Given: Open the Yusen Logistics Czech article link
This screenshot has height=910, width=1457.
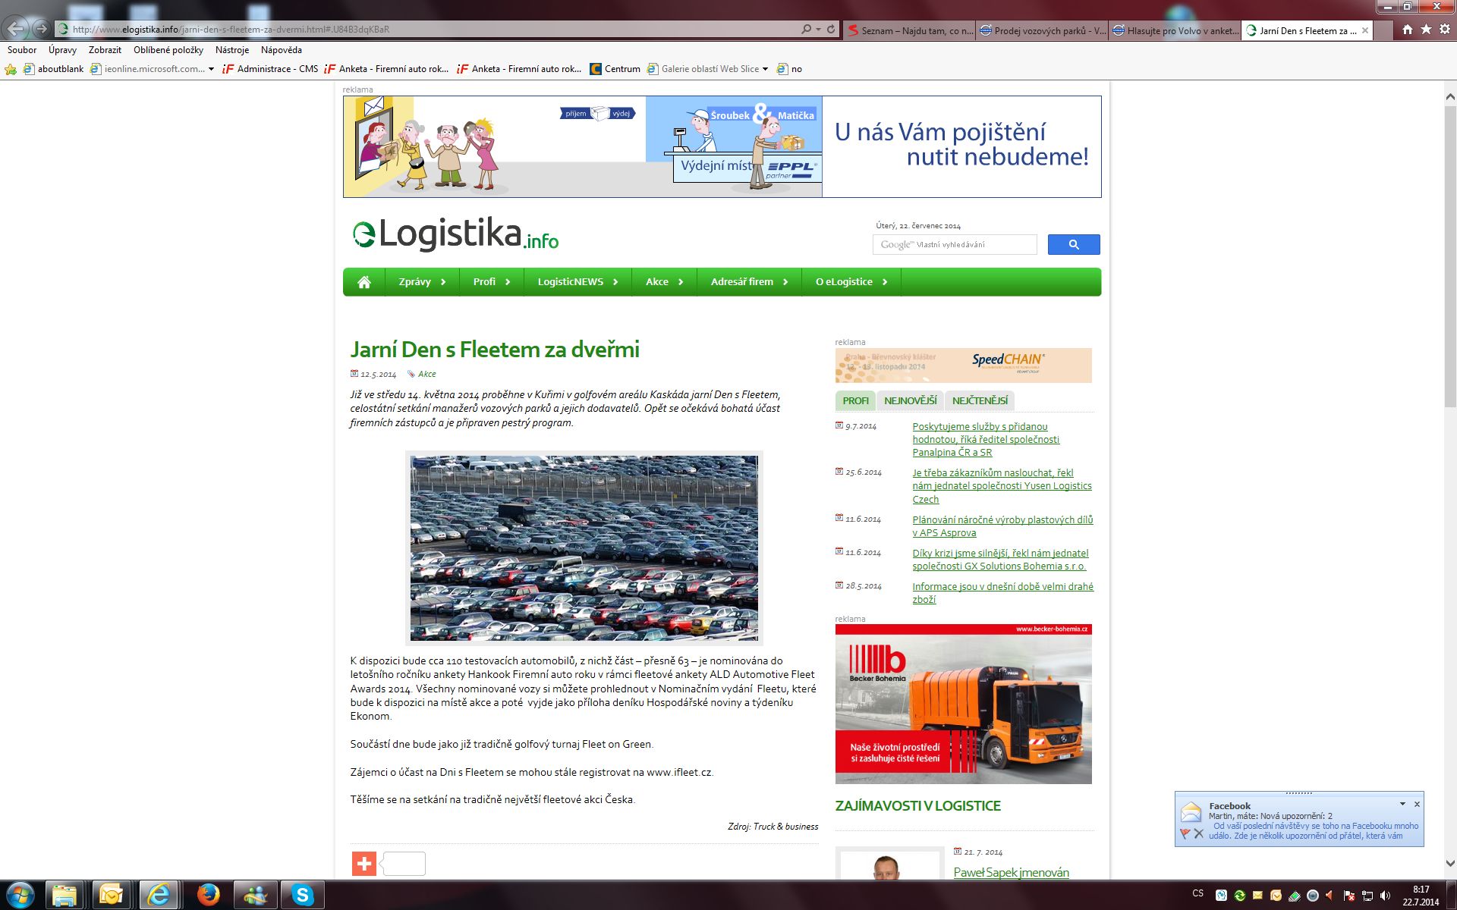Looking at the screenshot, I should 1002,486.
